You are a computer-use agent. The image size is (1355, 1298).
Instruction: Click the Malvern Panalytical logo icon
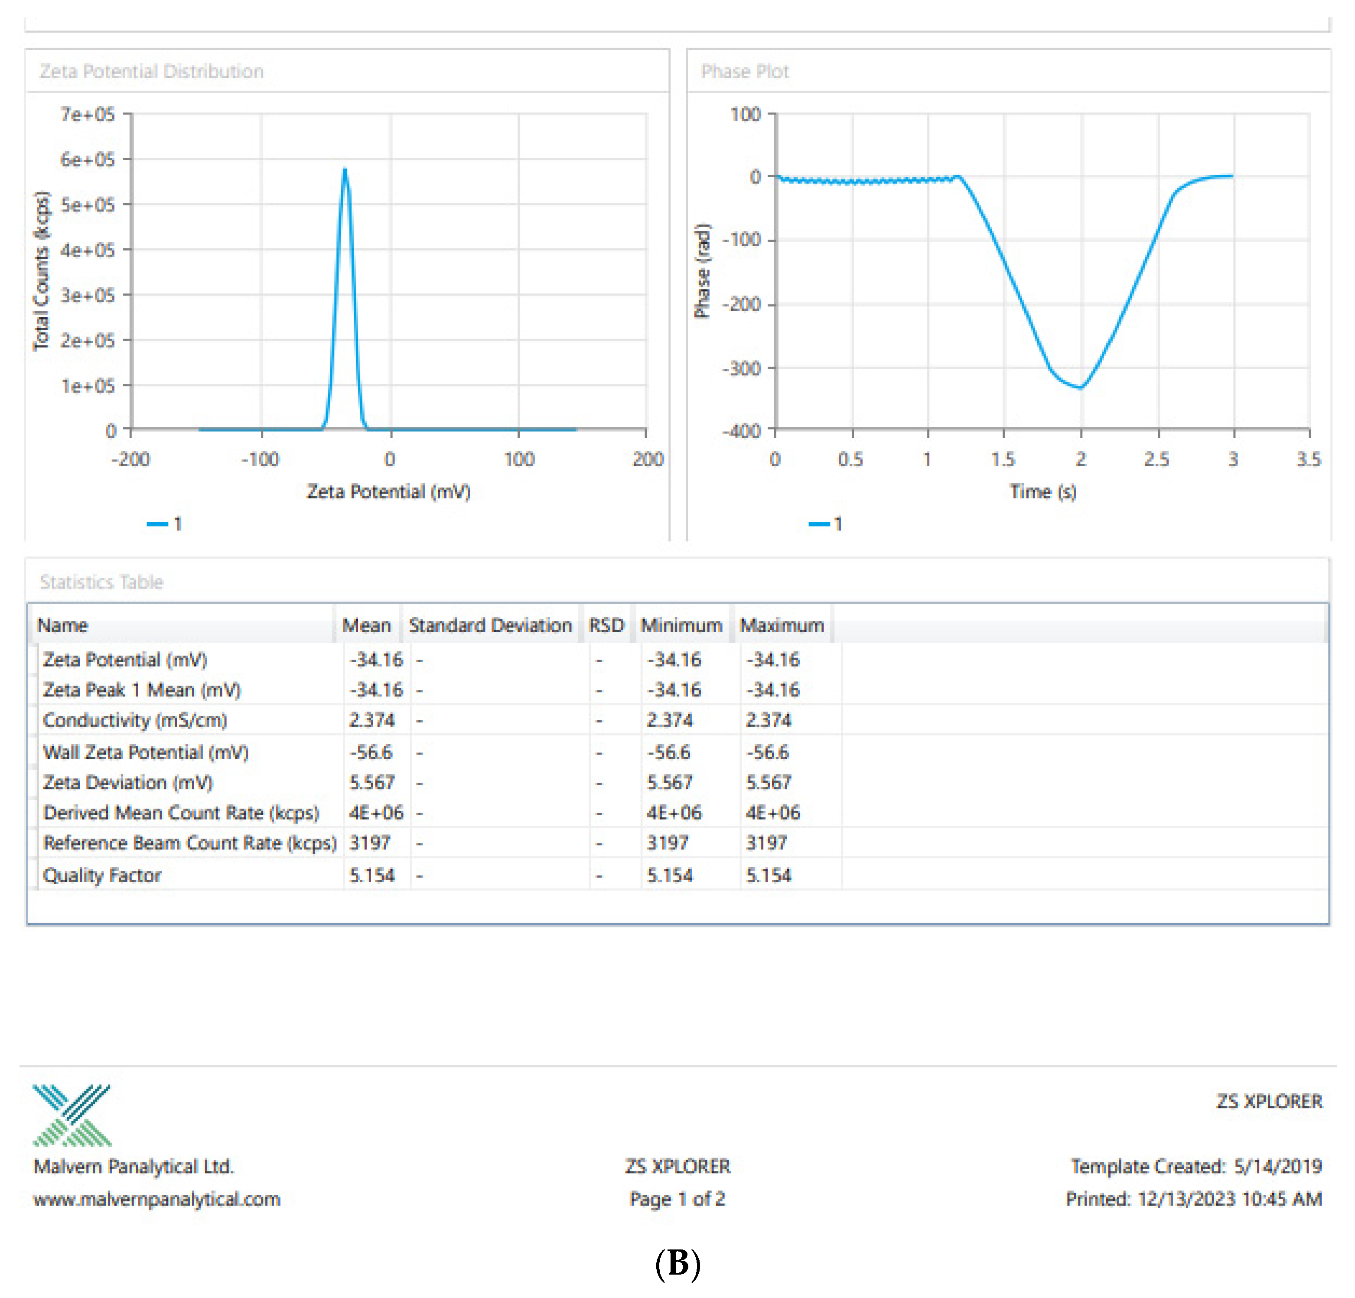point(72,1115)
